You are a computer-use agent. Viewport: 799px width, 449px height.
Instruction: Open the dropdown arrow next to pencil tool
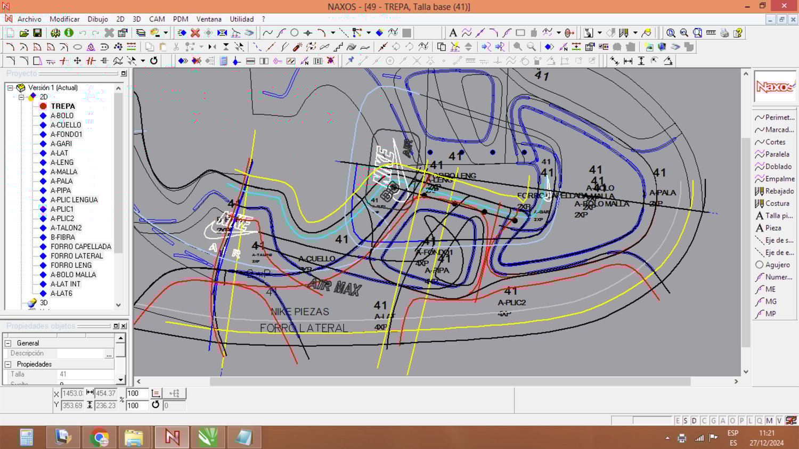(635, 33)
